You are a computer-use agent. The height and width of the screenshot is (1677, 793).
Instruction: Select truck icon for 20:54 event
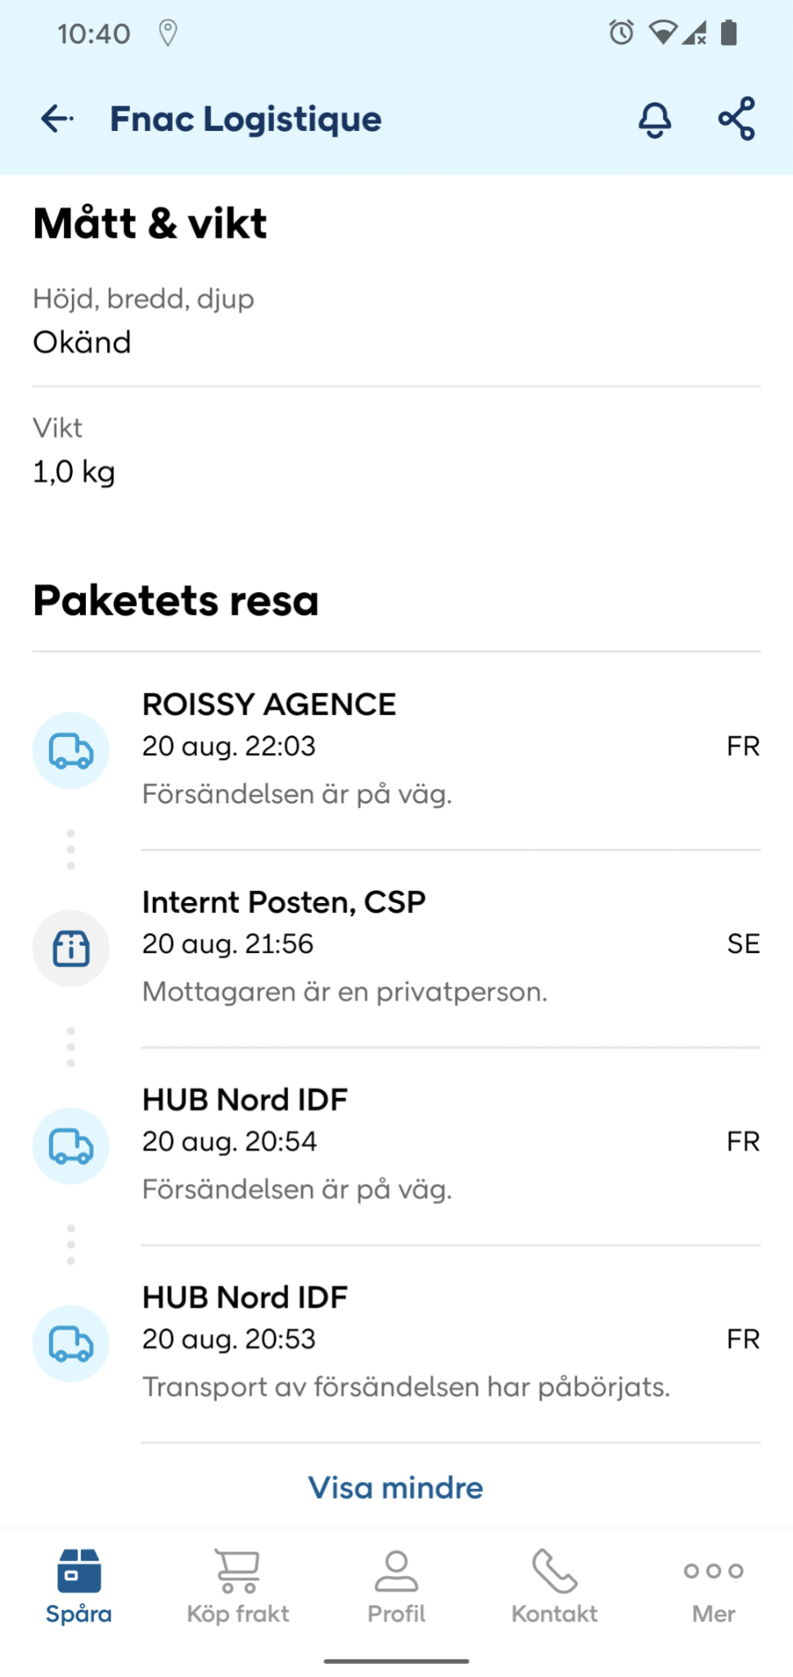[71, 1146]
